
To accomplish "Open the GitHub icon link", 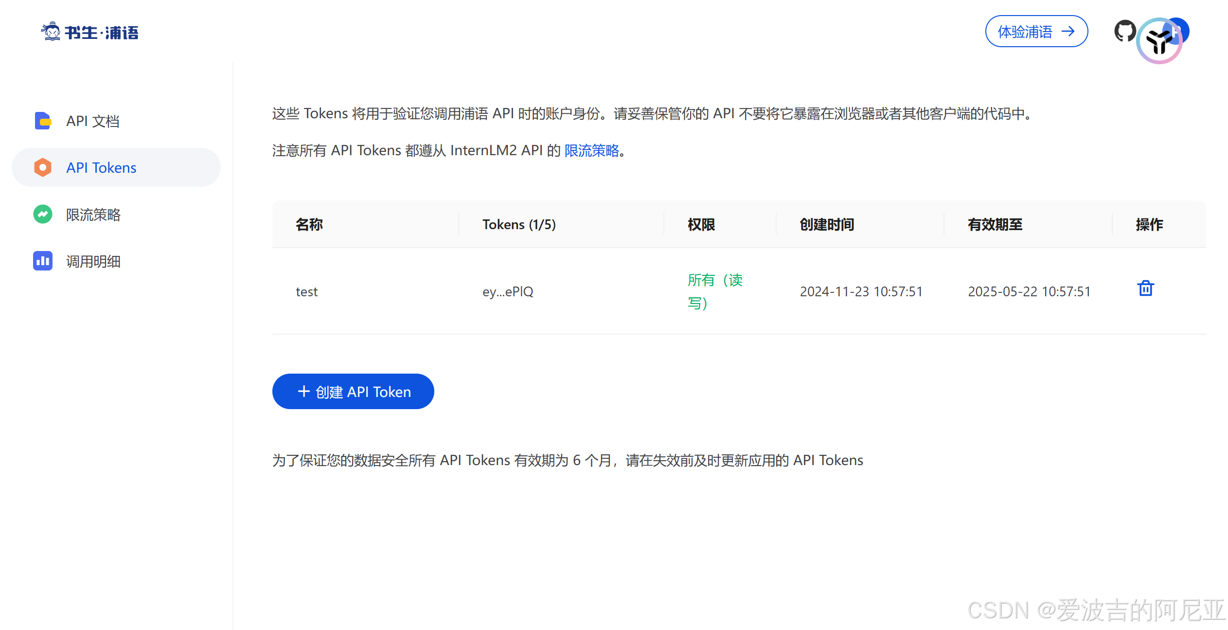I will pos(1124,31).
